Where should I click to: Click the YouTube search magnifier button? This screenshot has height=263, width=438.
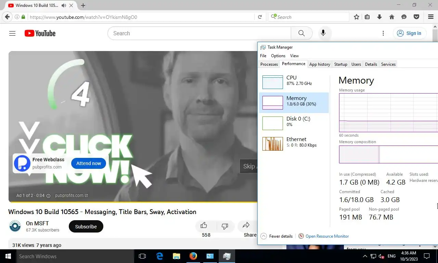tap(301, 33)
